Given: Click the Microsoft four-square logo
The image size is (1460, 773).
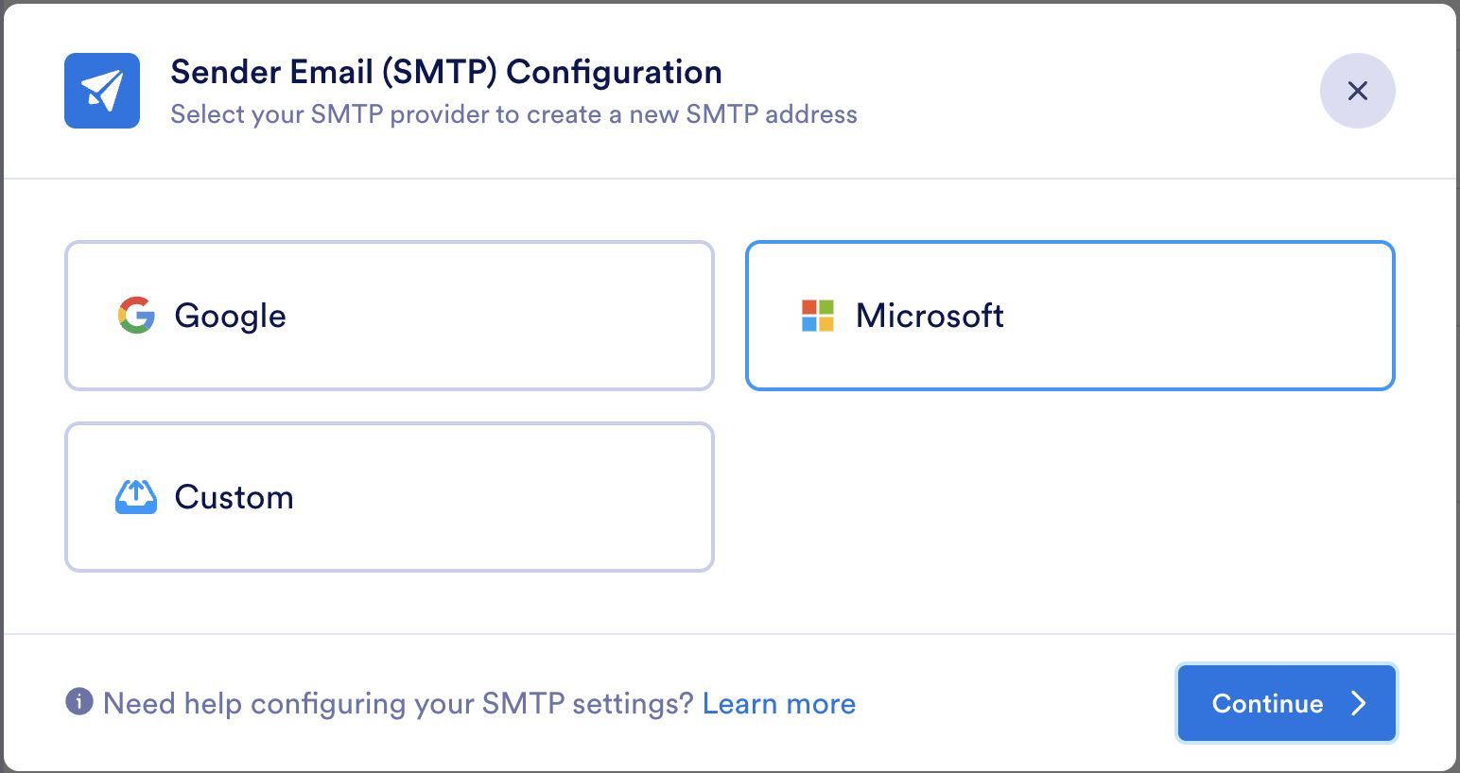Looking at the screenshot, I should pyautogui.click(x=818, y=316).
